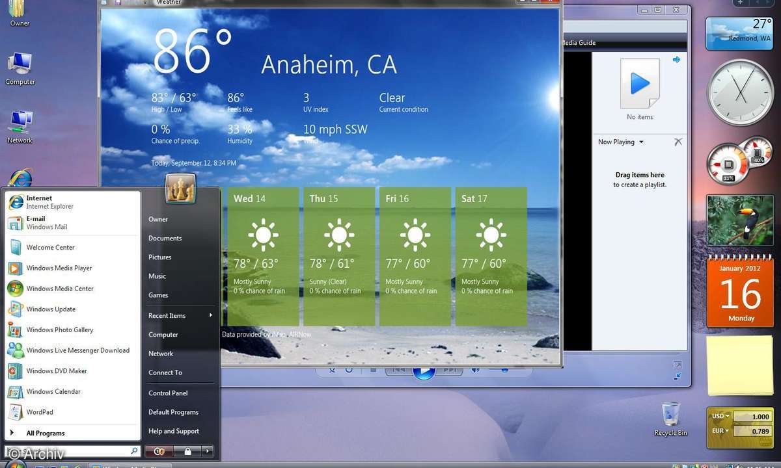Click the power sleep button in Start menu
The image size is (781, 468).
pos(159,451)
